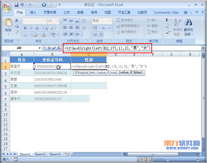The image size is (207, 163).
Task: Switch to 数据 ribbon tab
Action: click(81, 13)
